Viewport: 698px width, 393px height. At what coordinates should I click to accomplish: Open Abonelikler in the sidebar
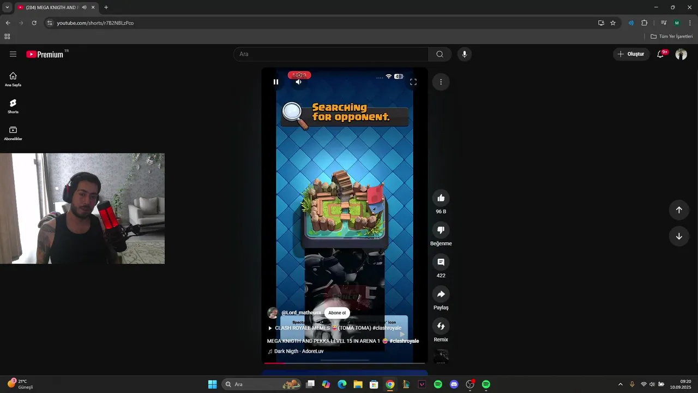coord(13,133)
